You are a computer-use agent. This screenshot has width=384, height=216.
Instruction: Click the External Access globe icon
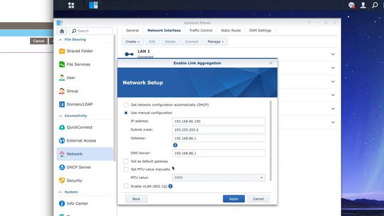(x=62, y=140)
